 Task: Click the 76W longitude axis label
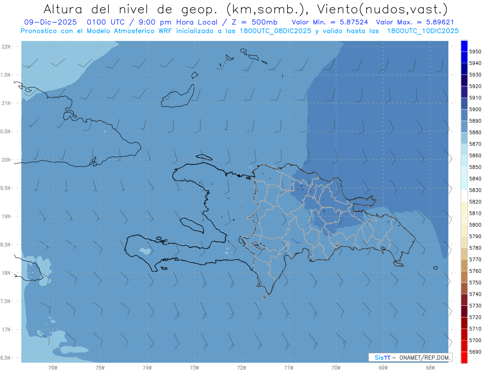(53, 368)
